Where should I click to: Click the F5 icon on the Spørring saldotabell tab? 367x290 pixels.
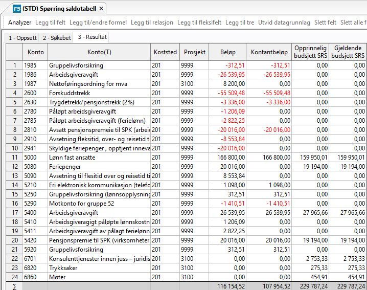[17, 9]
